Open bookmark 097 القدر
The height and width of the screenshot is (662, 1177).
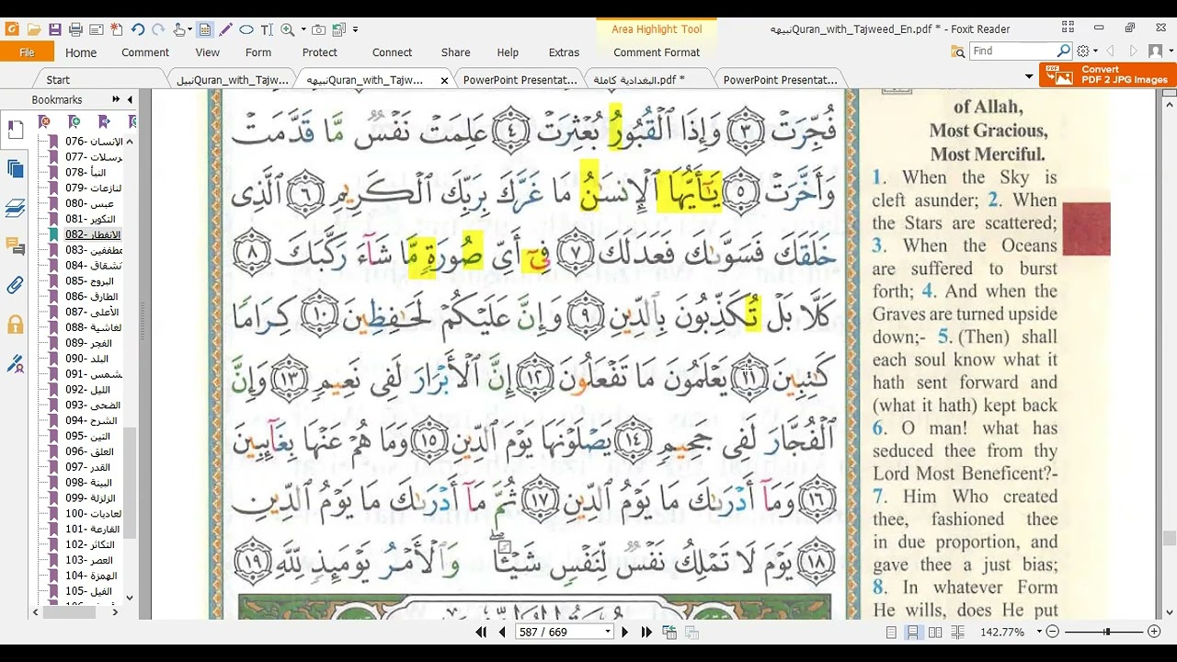(x=88, y=467)
